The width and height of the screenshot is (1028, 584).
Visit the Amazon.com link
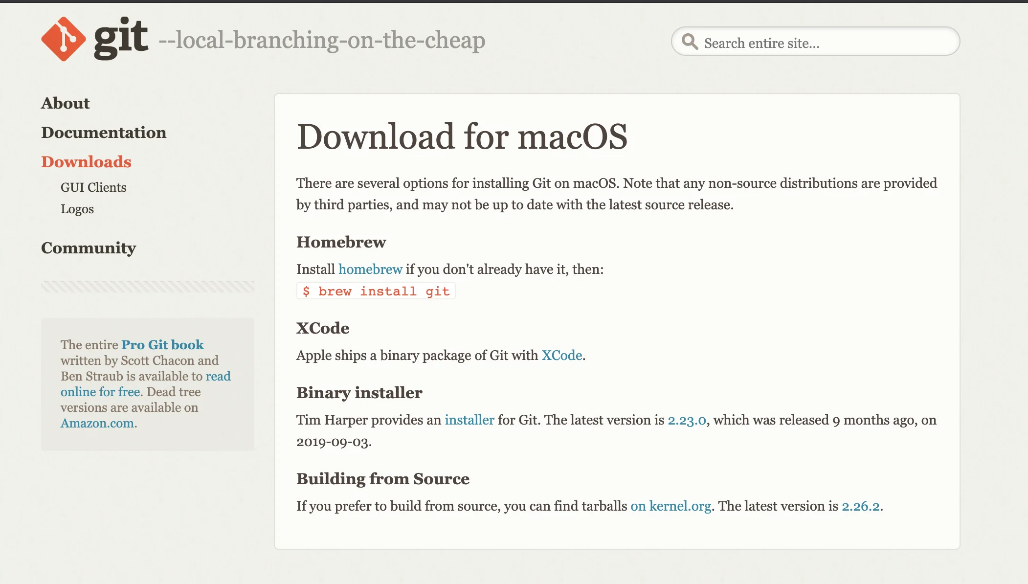(97, 423)
